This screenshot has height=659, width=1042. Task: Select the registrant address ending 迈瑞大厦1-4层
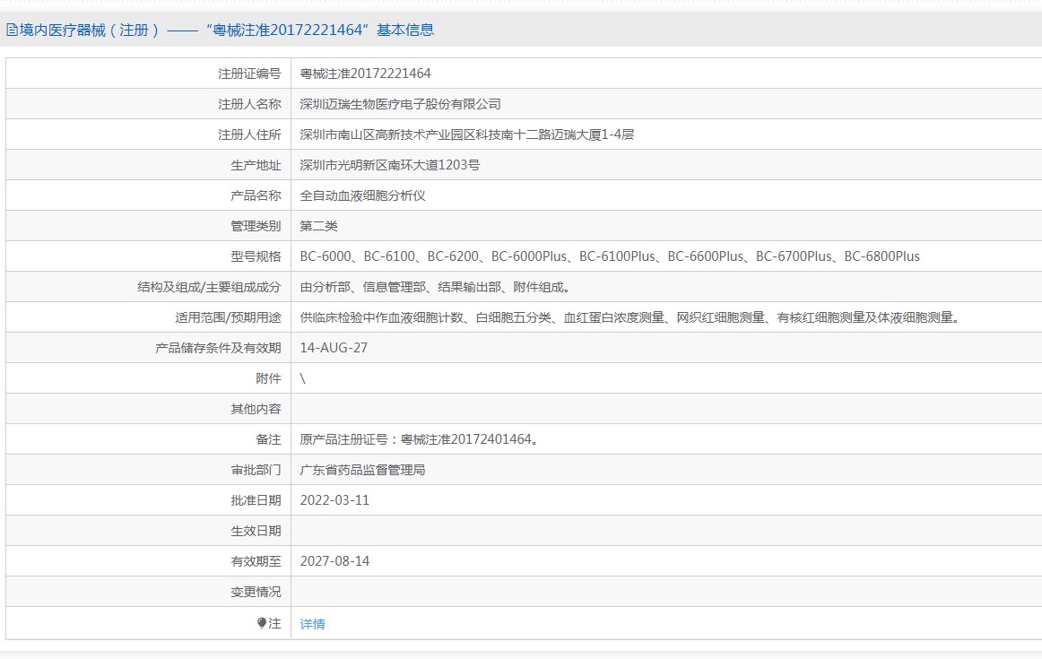coord(466,134)
